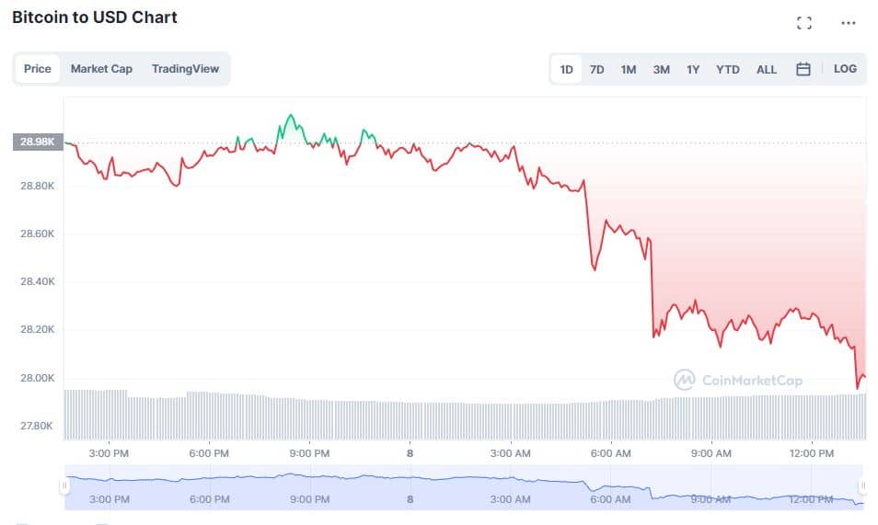878x525 pixels.
Task: Open the fullscreen chart view
Action: coord(803,23)
